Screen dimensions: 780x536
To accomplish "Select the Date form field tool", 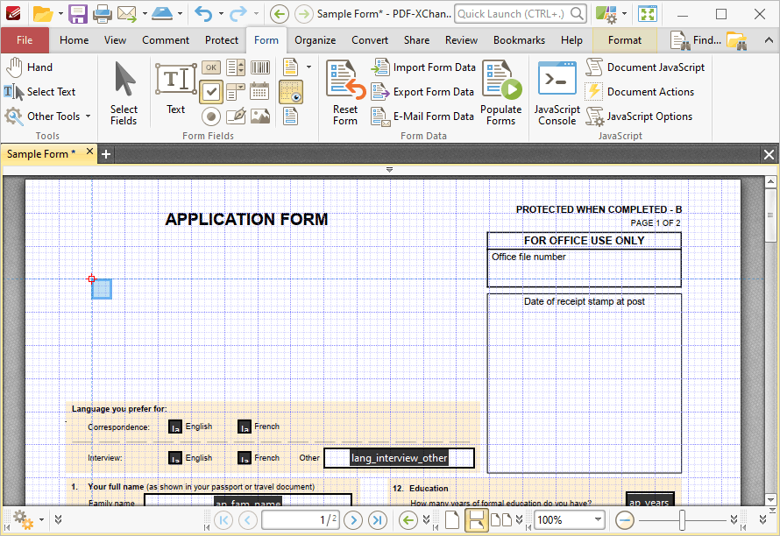I will point(259,92).
